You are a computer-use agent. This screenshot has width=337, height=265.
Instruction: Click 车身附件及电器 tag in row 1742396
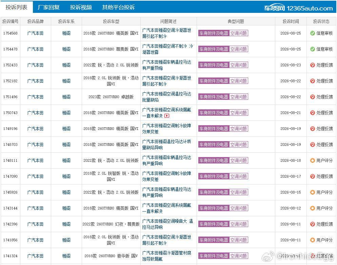(x=214, y=224)
